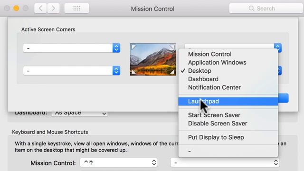Click the search magnifier icon
The width and height of the screenshot is (304, 171).
(x=251, y=9)
